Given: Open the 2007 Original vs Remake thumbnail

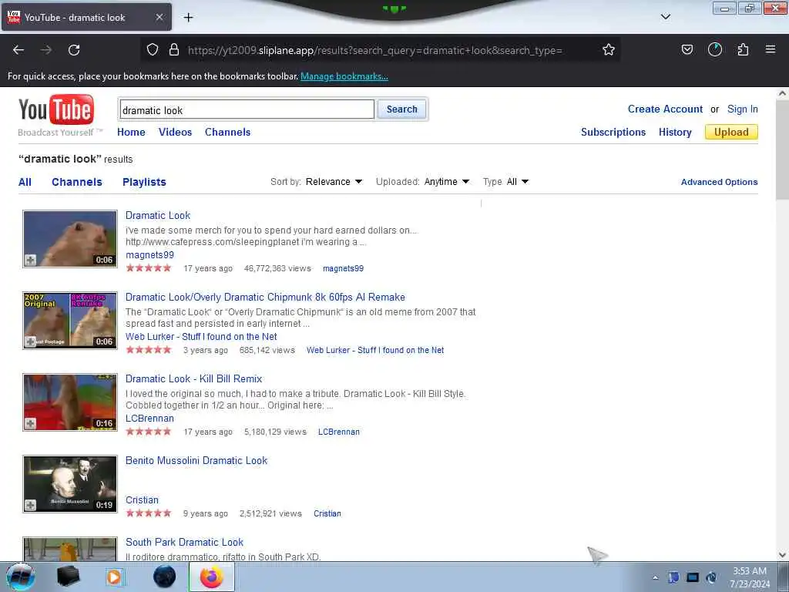Looking at the screenshot, I should [70, 320].
